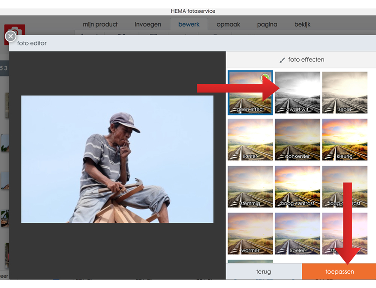
Task: Apply the warmer effect
Action: click(250, 234)
